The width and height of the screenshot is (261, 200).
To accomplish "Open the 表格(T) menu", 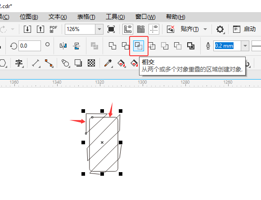I will (x=86, y=17).
